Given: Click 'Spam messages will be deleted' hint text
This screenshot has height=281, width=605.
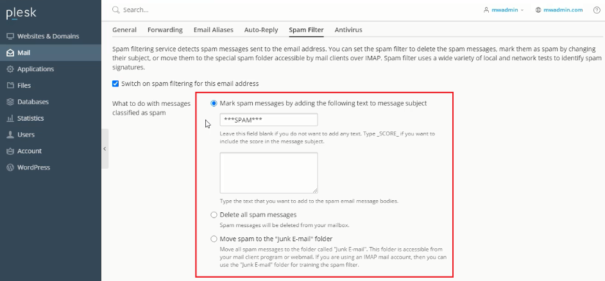Looking at the screenshot, I should tap(284, 225).
